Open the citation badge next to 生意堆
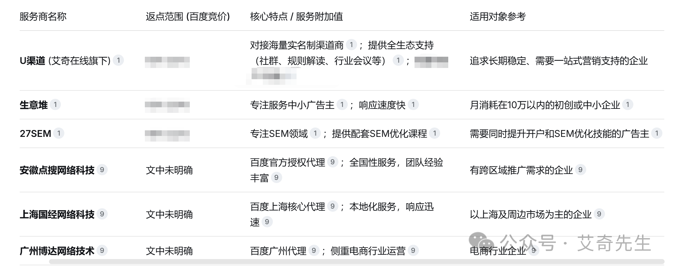 pos(55,104)
